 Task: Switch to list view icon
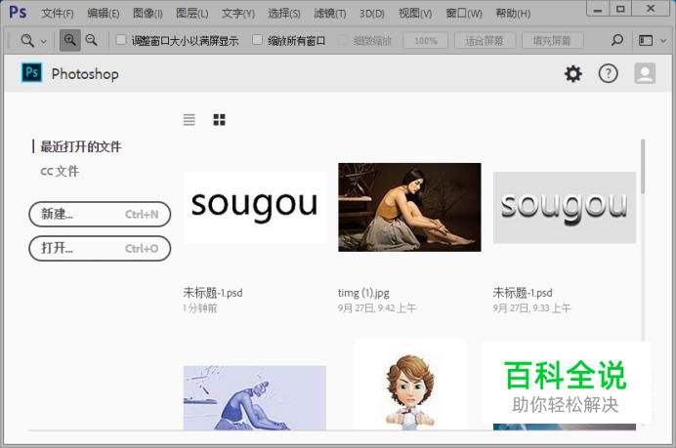click(190, 119)
